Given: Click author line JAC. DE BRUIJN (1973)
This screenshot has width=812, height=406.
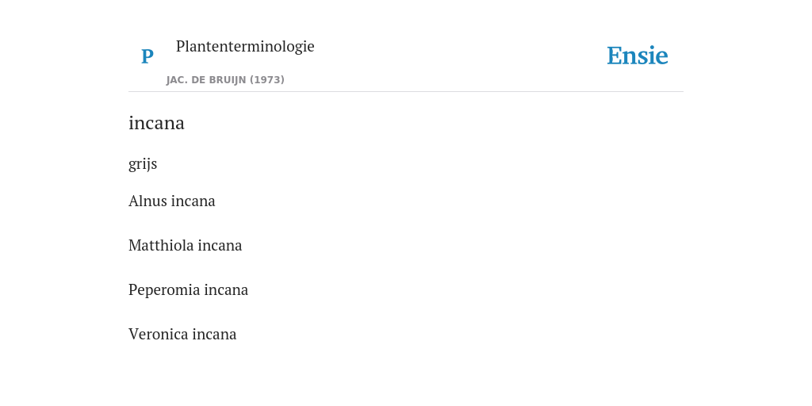Looking at the screenshot, I should click(225, 80).
